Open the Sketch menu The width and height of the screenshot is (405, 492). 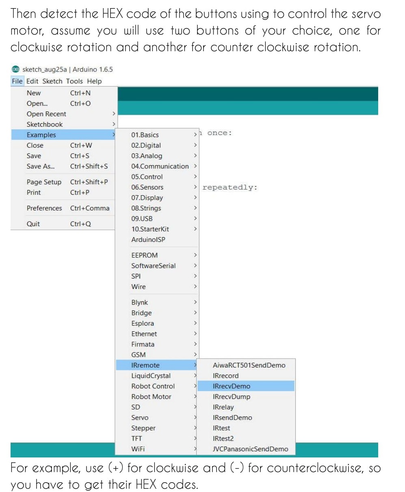click(52, 81)
